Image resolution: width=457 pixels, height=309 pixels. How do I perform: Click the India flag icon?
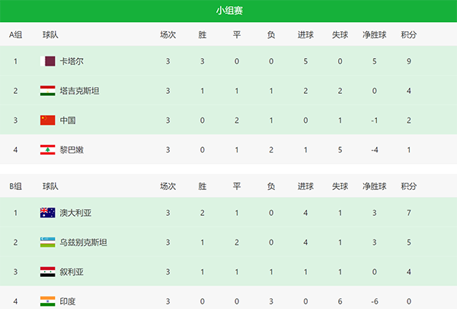click(x=47, y=301)
